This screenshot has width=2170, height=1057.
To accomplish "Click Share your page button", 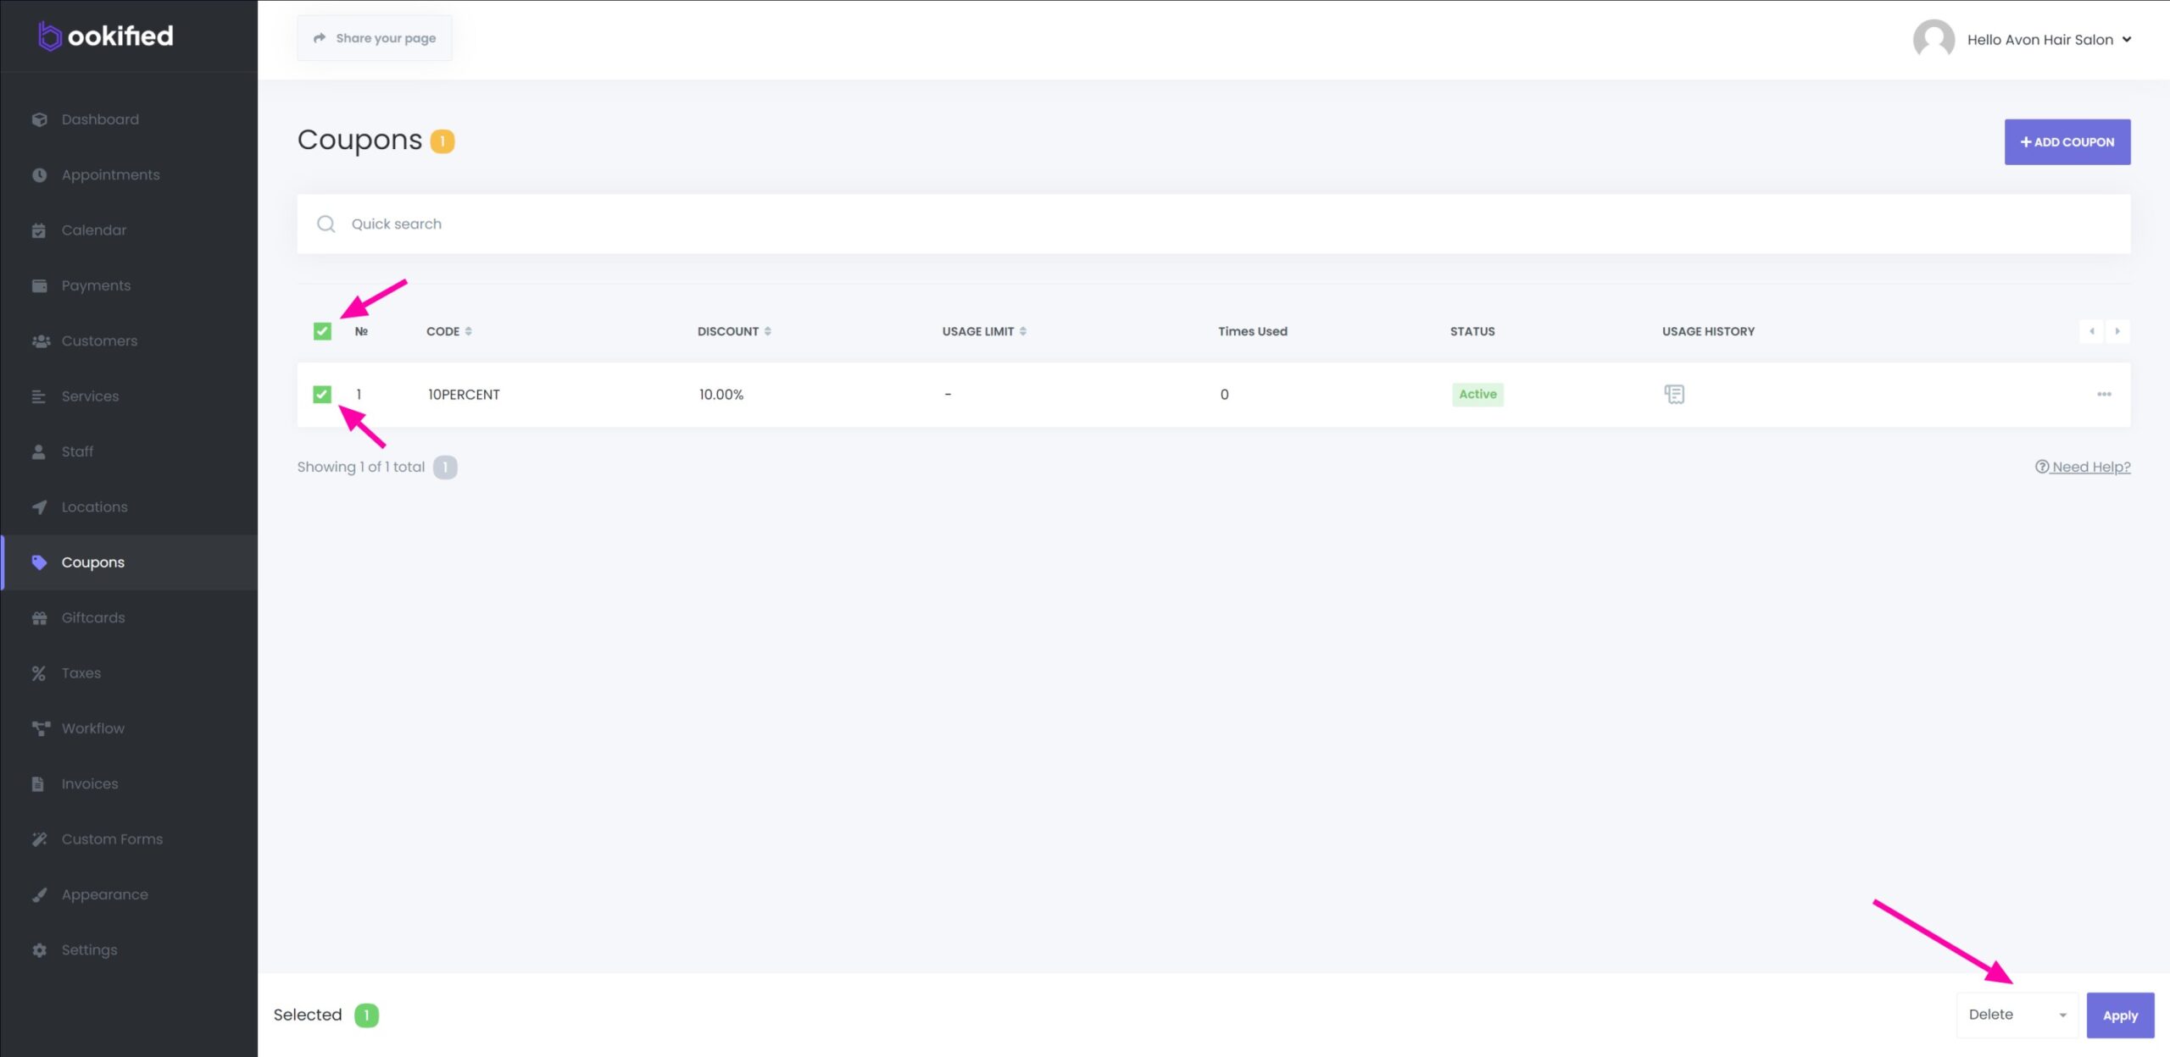I will click(x=374, y=38).
